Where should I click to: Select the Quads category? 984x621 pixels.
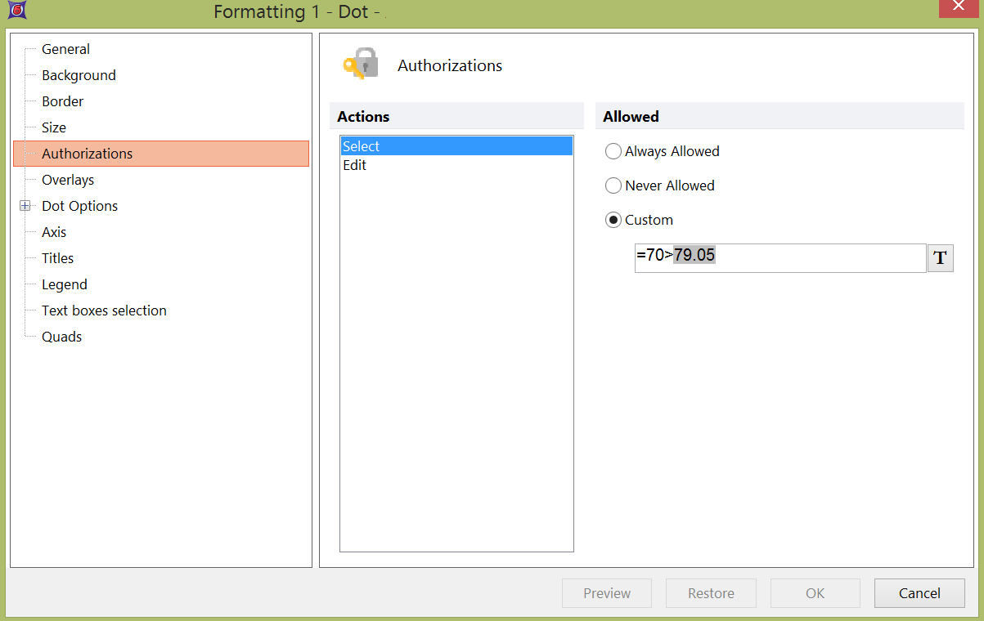[61, 337]
